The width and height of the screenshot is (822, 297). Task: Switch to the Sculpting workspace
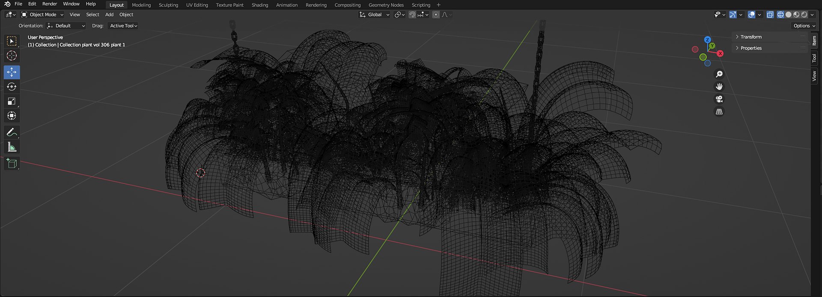pyautogui.click(x=168, y=5)
